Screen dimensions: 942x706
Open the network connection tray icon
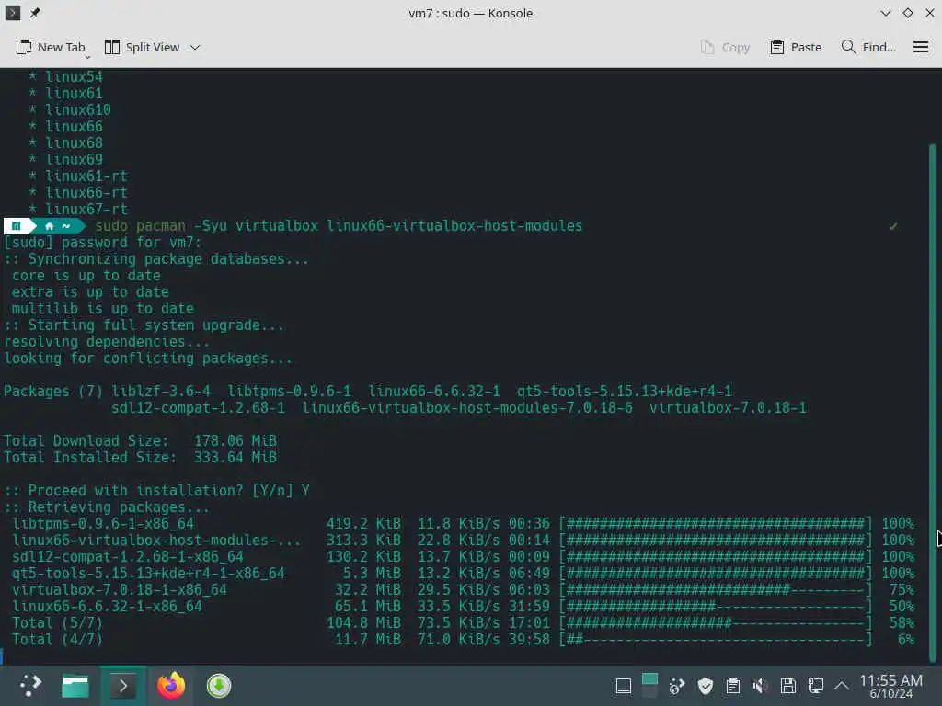pyautogui.click(x=816, y=686)
